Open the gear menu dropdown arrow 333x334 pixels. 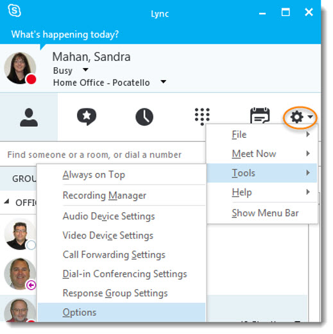pyautogui.click(x=311, y=117)
